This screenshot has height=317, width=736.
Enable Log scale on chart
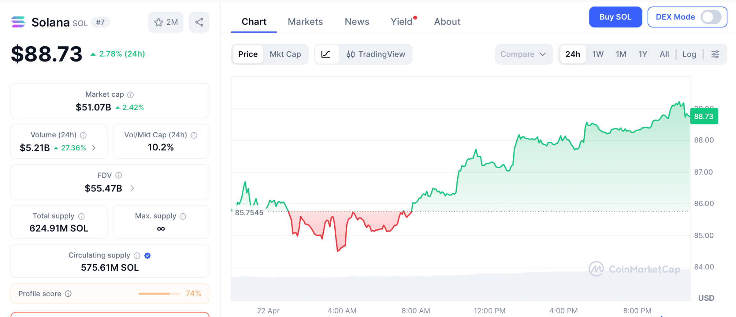[689, 54]
